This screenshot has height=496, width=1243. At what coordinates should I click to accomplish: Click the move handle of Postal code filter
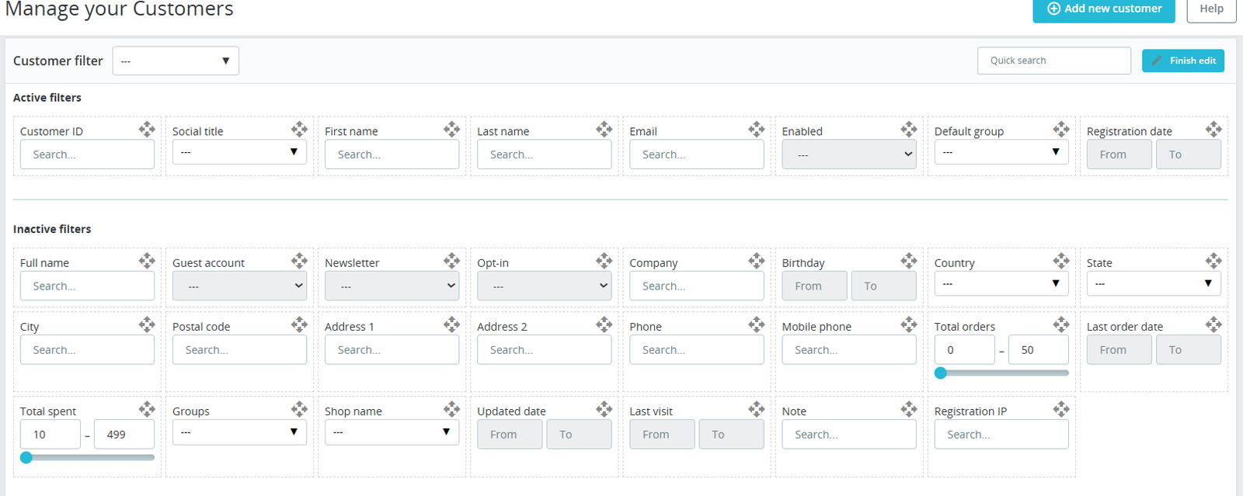click(299, 324)
